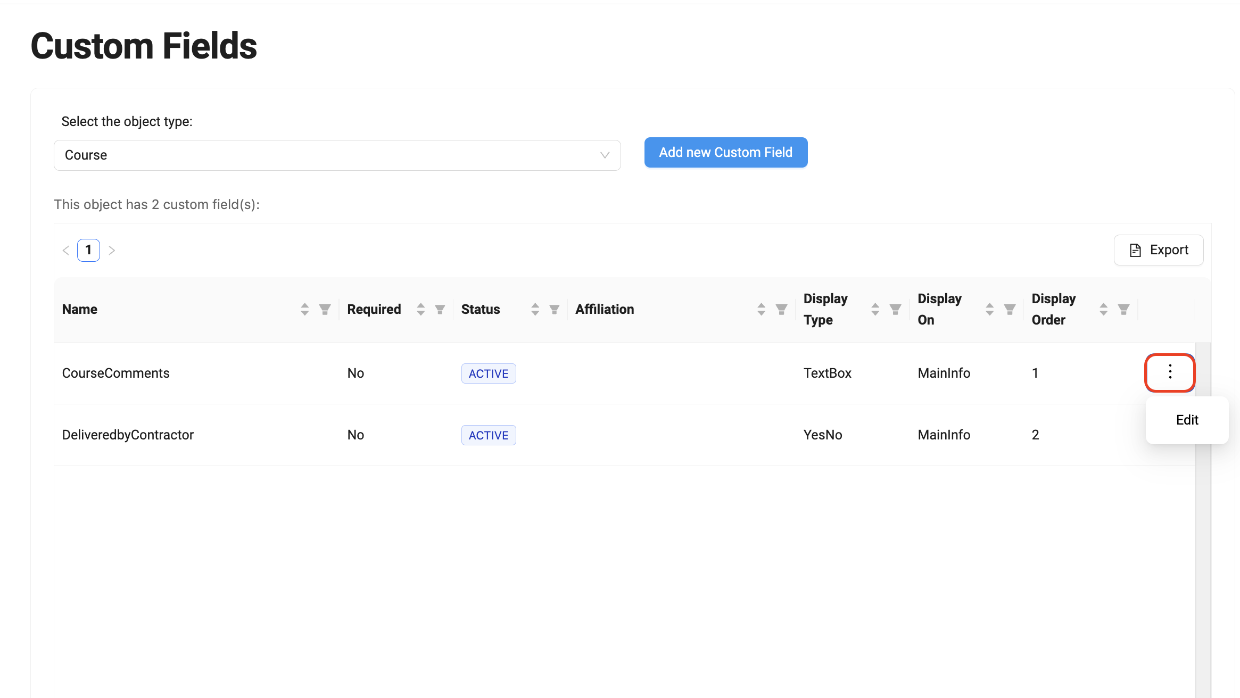Click the Display Type filter icon
1240x698 pixels.
[895, 309]
